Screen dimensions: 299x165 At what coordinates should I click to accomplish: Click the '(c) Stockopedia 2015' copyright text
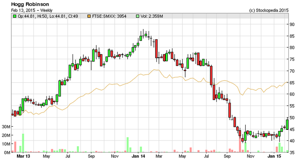coord(269,10)
